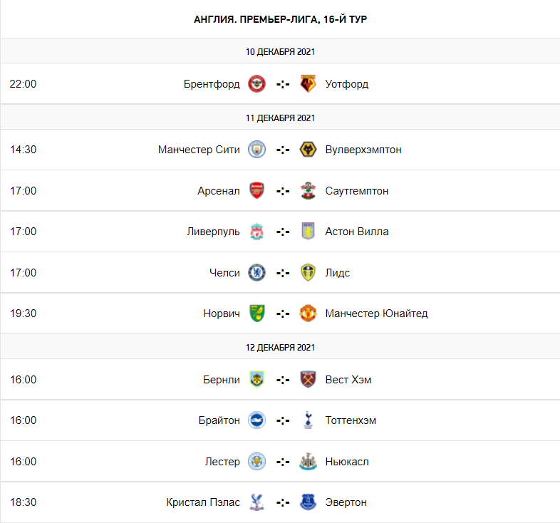
Task: Click the Tottenham club crest
Action: coord(308,420)
